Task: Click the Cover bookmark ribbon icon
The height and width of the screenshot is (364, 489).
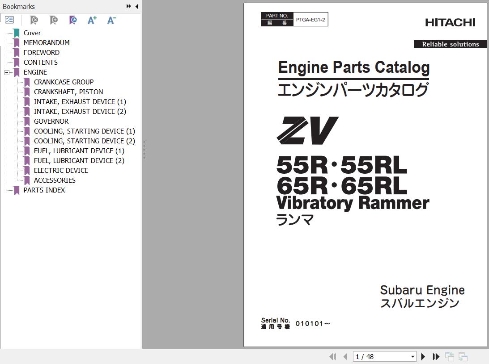Action: (17, 33)
